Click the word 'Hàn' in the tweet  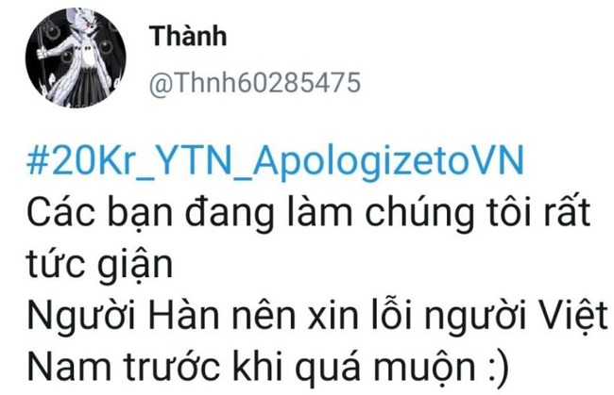(x=183, y=315)
